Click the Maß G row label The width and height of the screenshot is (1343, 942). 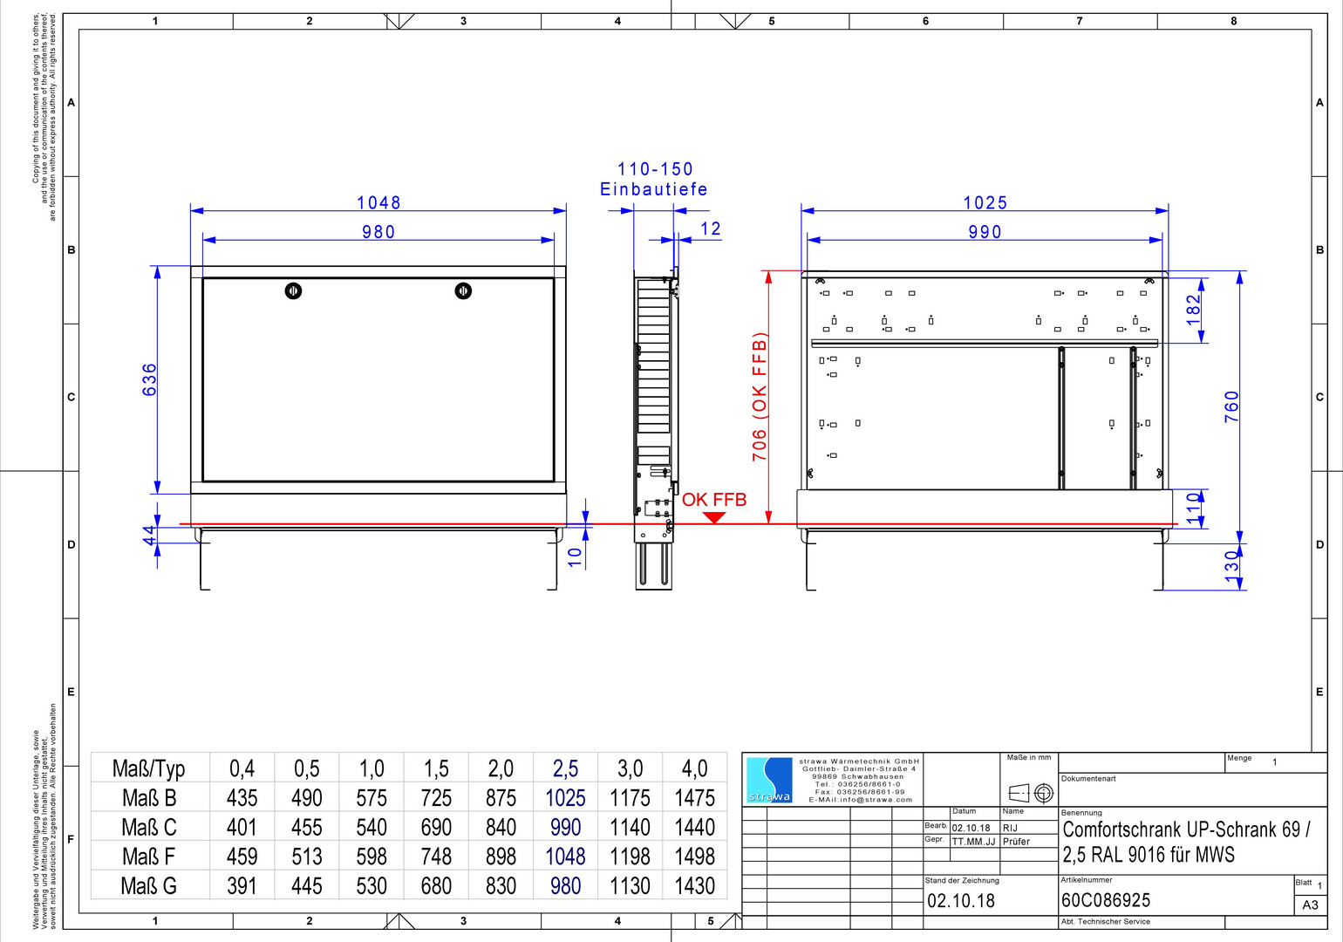[x=149, y=886]
